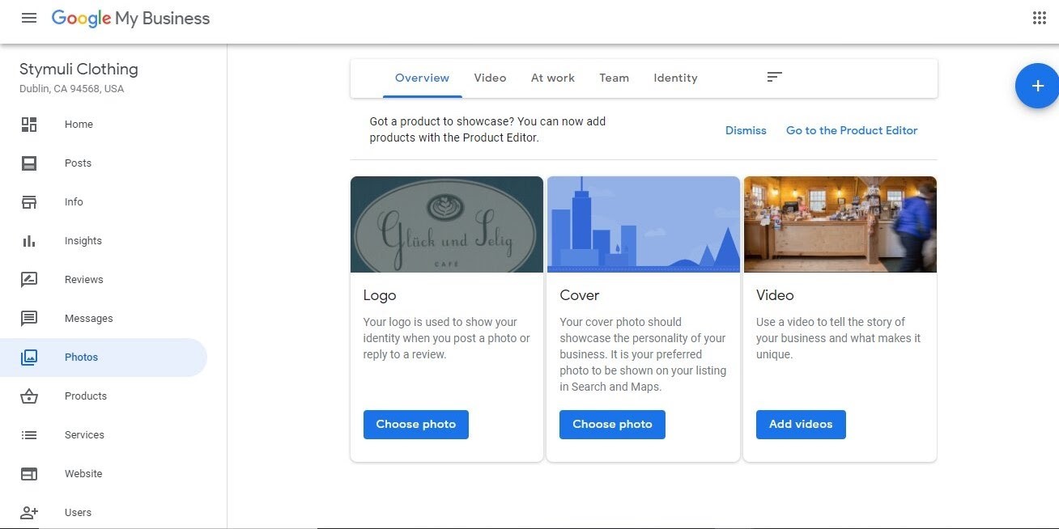Open the Home section from the sidebar
1059x529 pixels.
coord(29,124)
